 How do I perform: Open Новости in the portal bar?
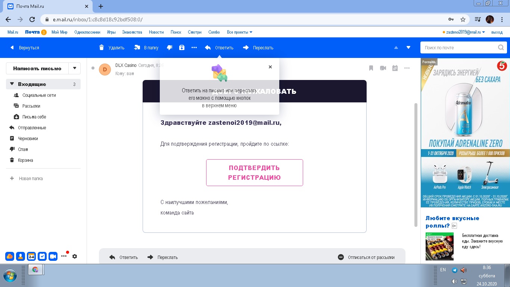[156, 32]
